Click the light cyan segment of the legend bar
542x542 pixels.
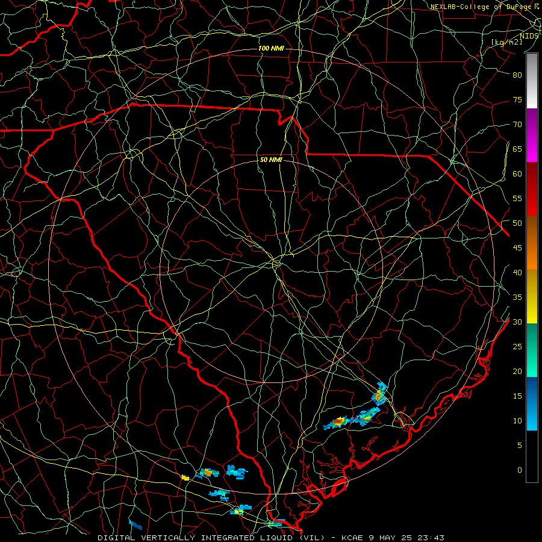coord(532,403)
